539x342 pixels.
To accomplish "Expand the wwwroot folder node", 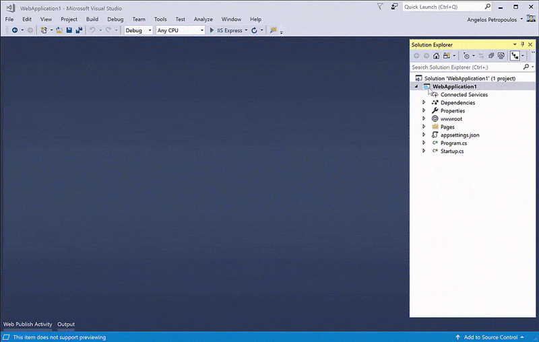I will coord(424,119).
